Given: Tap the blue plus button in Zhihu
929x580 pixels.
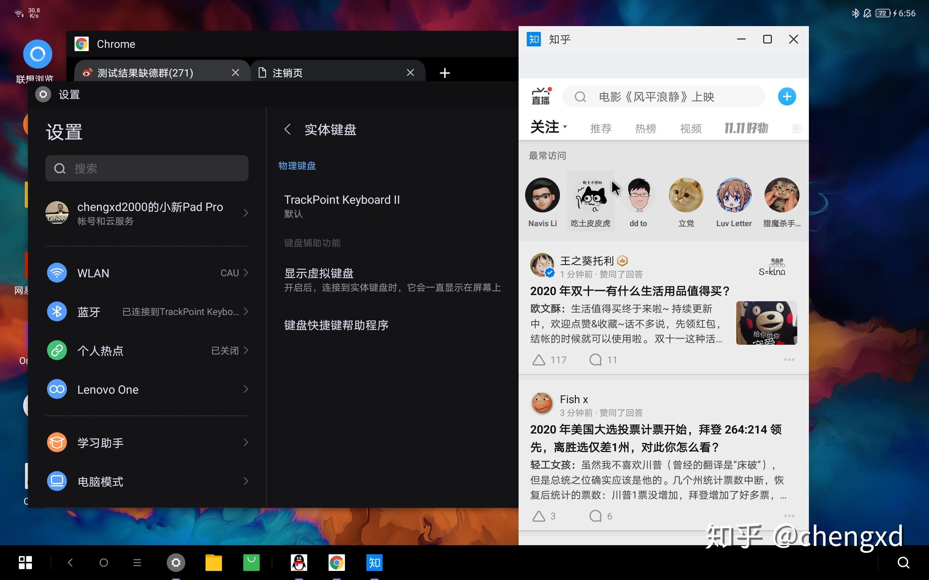Looking at the screenshot, I should tap(787, 97).
